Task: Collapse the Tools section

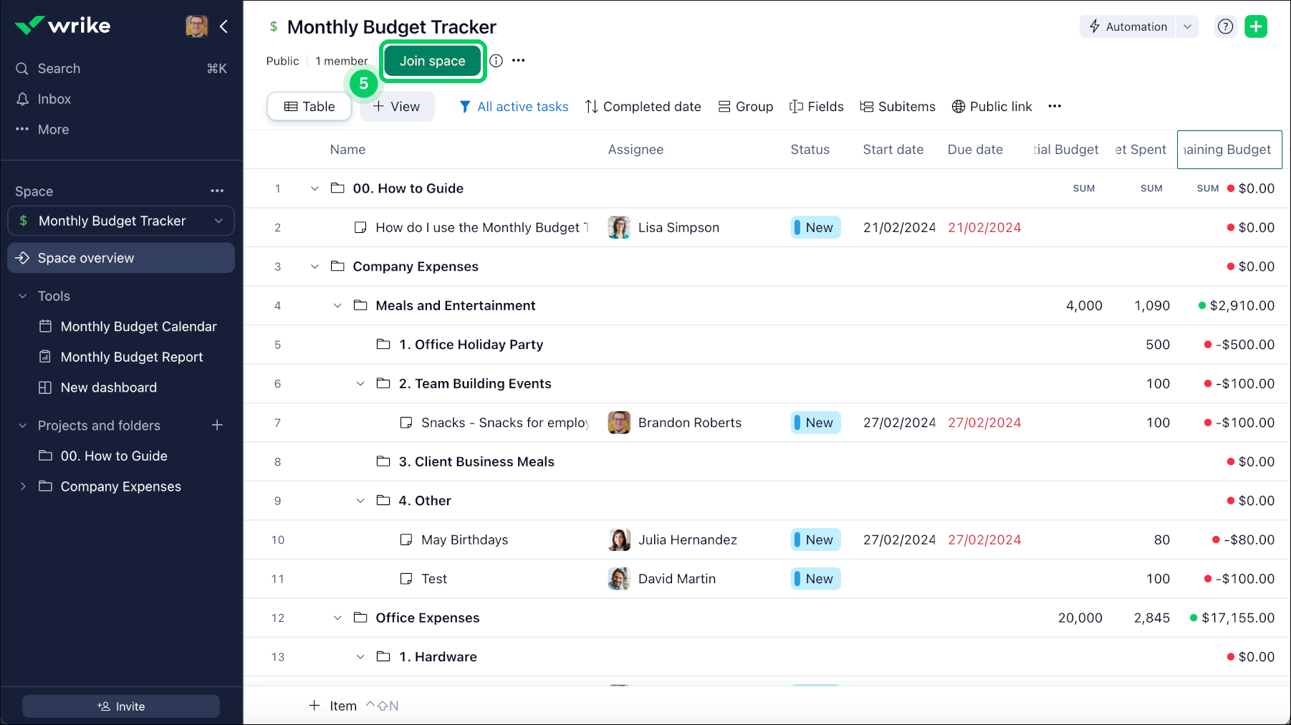Action: [23, 296]
